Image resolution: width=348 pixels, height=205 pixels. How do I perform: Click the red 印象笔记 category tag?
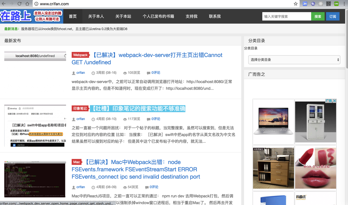pos(80,109)
